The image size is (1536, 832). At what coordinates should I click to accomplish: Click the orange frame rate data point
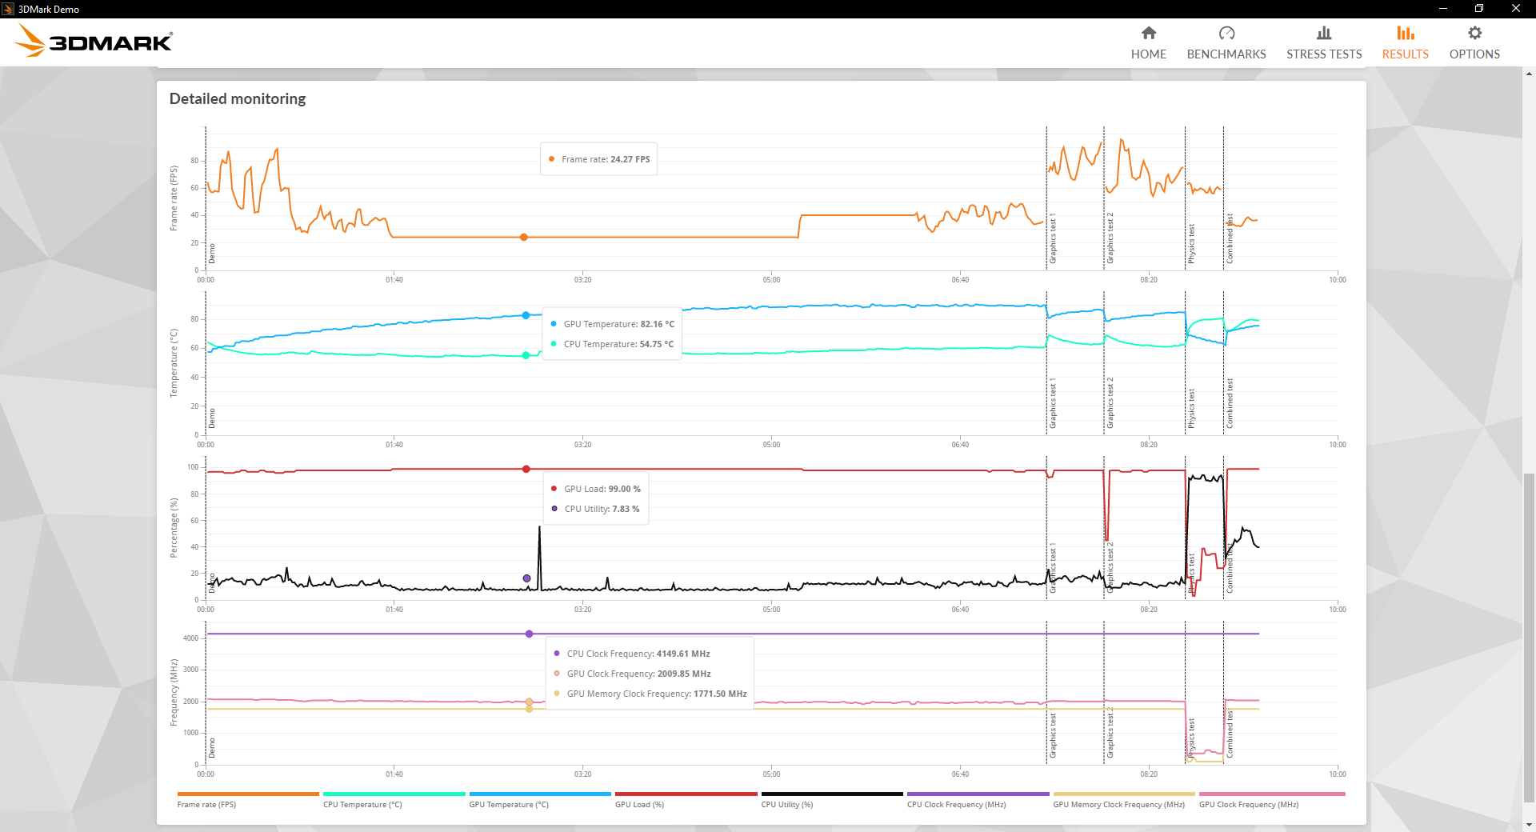(x=524, y=238)
